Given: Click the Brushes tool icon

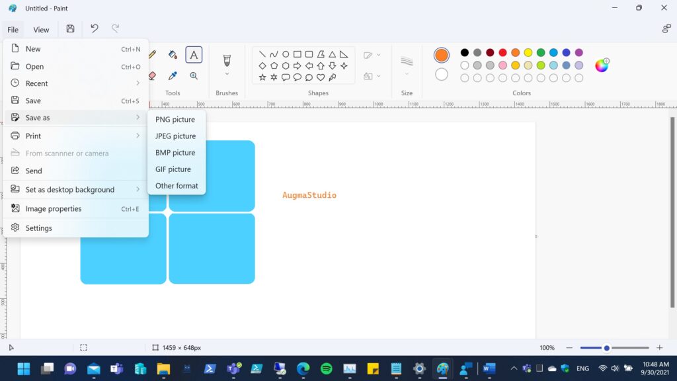Looking at the screenshot, I should coord(227,60).
